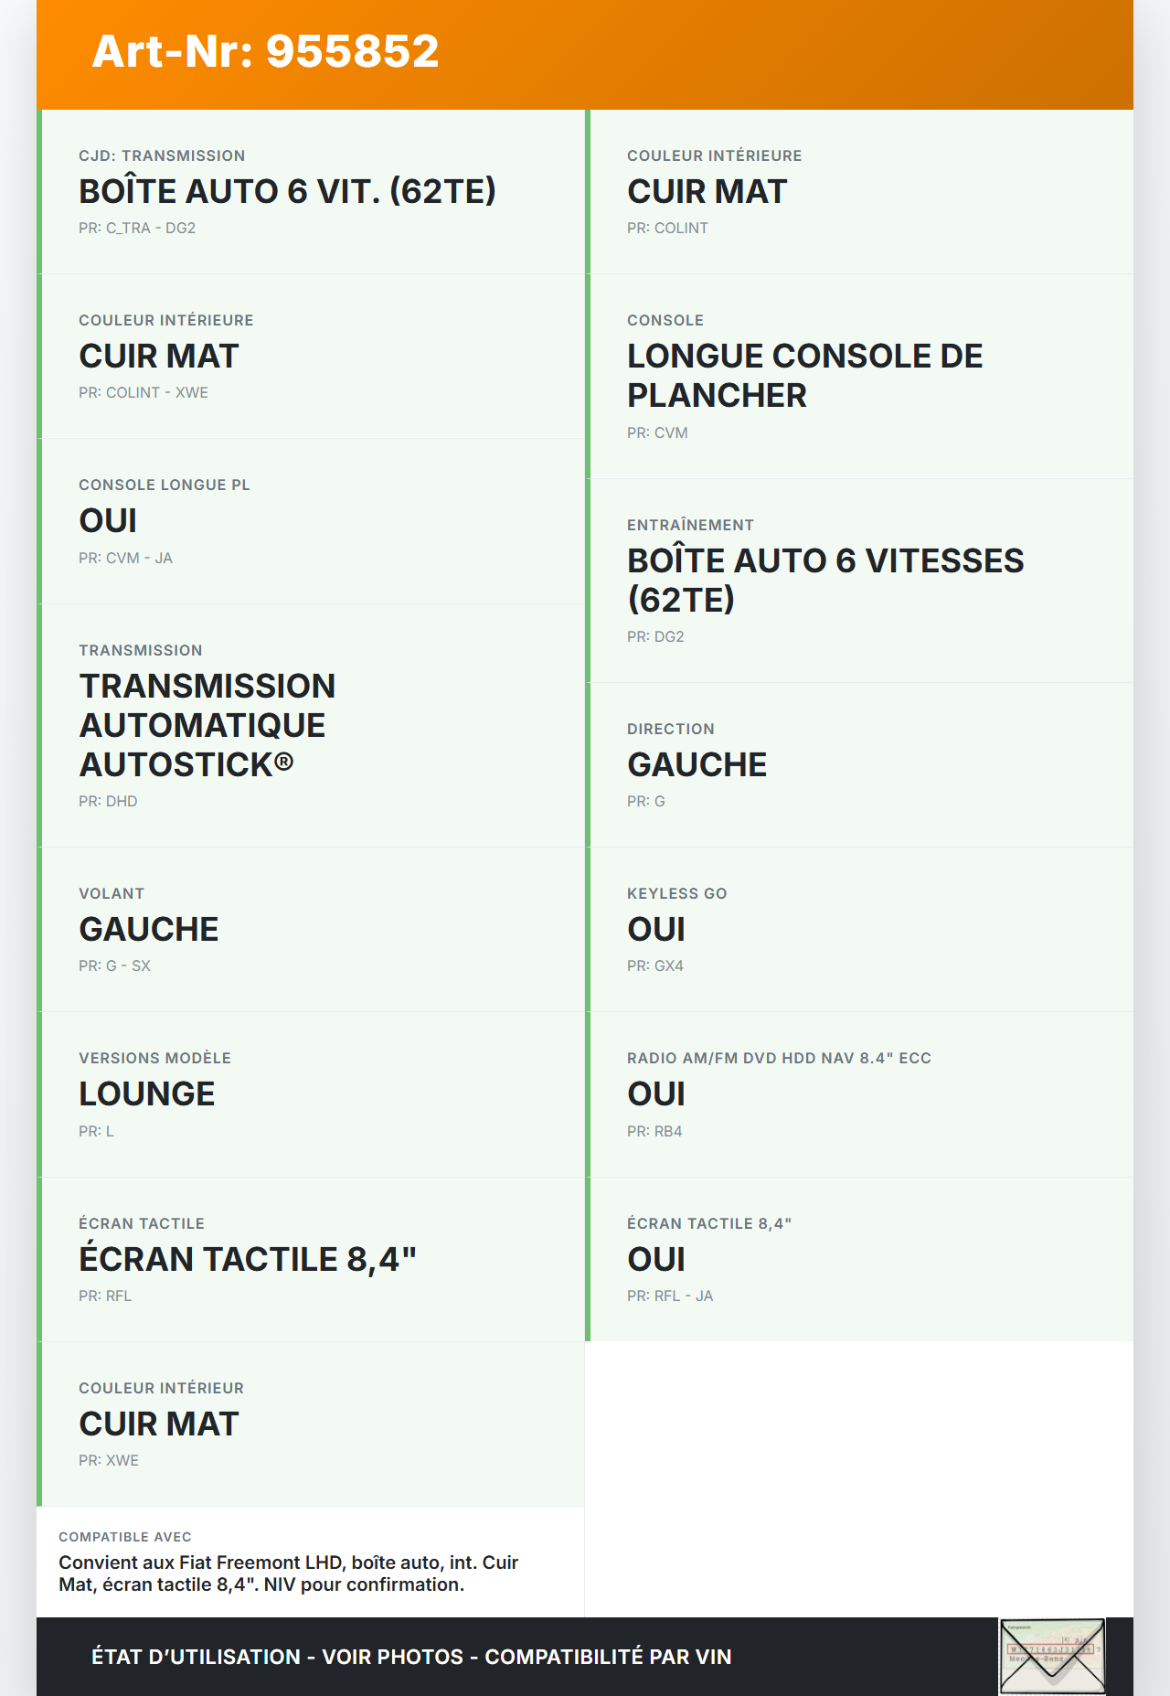Click the KEYLESS GO label

677,894
